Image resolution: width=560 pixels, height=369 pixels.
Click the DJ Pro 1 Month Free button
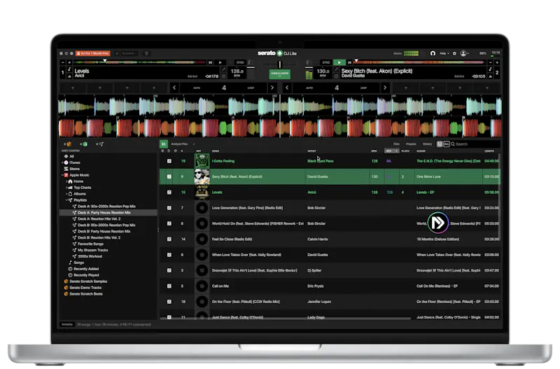point(93,53)
